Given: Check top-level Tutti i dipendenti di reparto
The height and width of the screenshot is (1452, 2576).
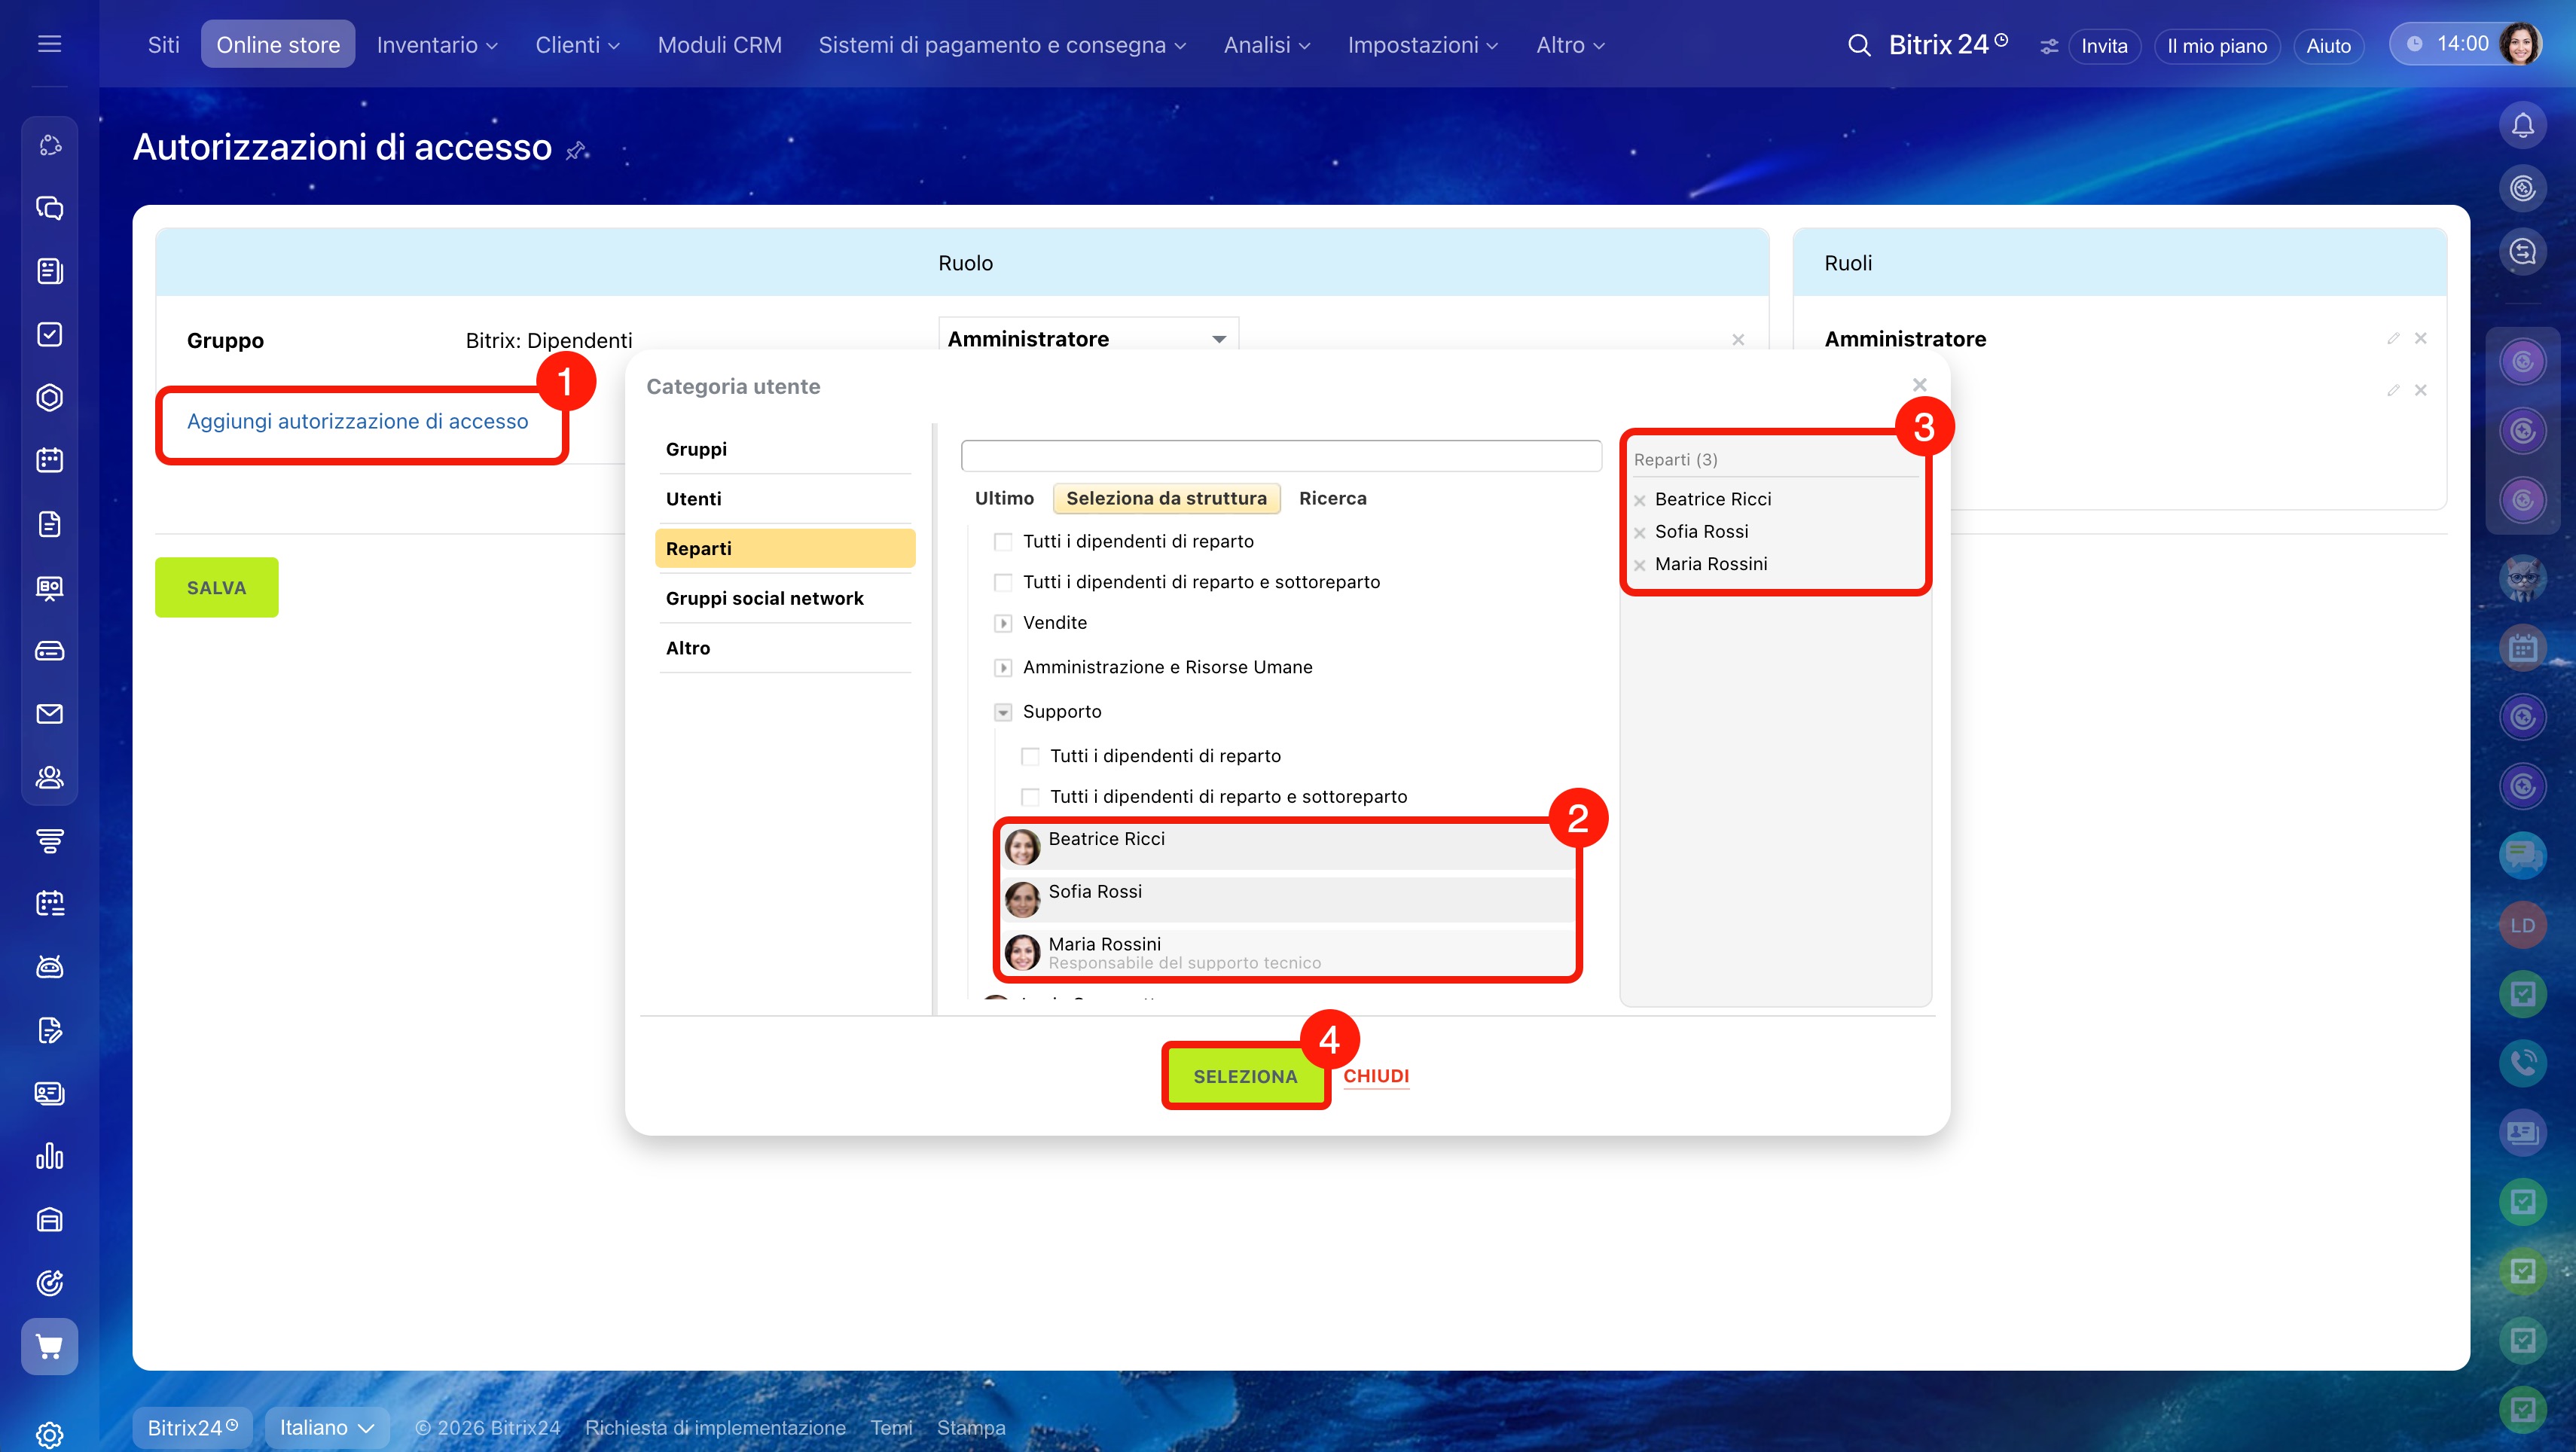Looking at the screenshot, I should click(1002, 542).
